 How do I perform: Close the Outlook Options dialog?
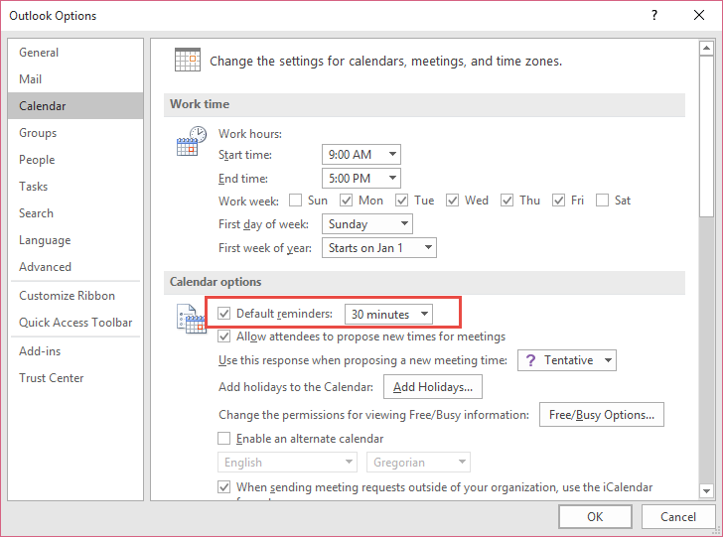click(x=699, y=15)
